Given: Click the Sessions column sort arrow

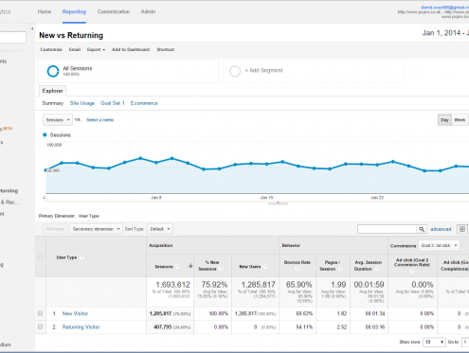Looking at the screenshot, I should tap(190, 266).
